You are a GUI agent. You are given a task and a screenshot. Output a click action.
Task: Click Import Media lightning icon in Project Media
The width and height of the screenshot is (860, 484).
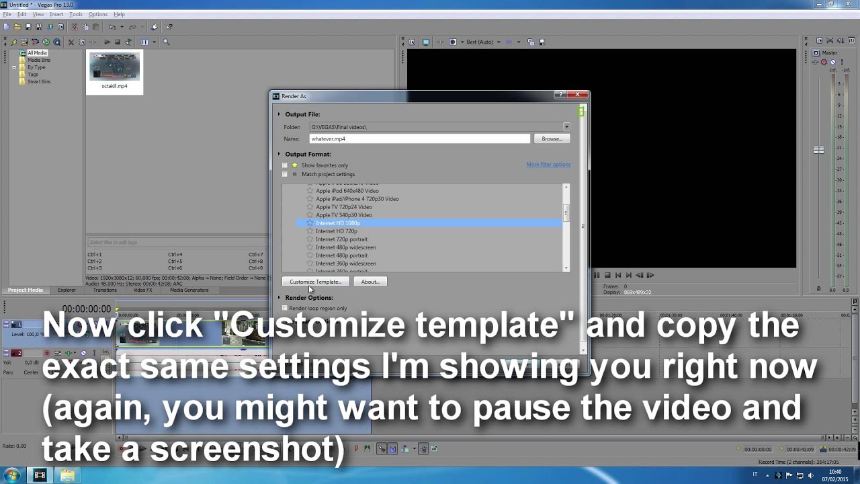13,42
